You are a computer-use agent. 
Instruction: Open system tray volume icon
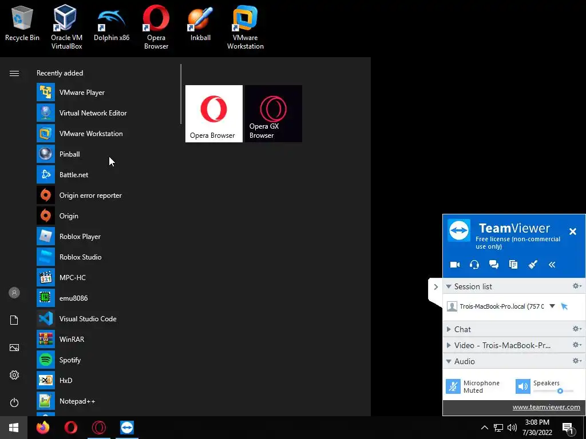[512, 428]
